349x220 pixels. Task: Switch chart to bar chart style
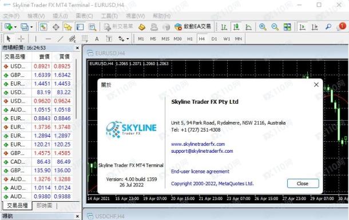click(224, 27)
